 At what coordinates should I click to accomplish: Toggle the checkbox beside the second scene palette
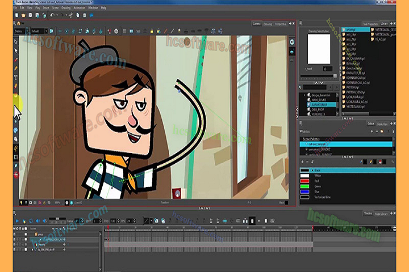click(x=307, y=150)
